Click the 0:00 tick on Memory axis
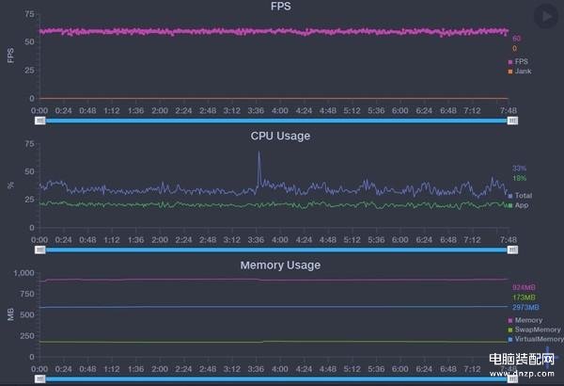The image size is (564, 386). click(39, 369)
